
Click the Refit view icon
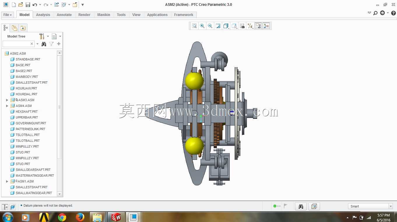coord(194,26)
